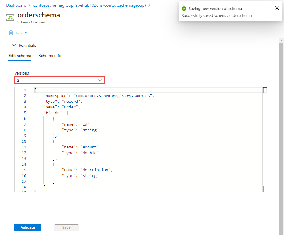This screenshot has width=284, height=235.
Task: Click the chevron arrow in Versions box
Action: pos(100,81)
